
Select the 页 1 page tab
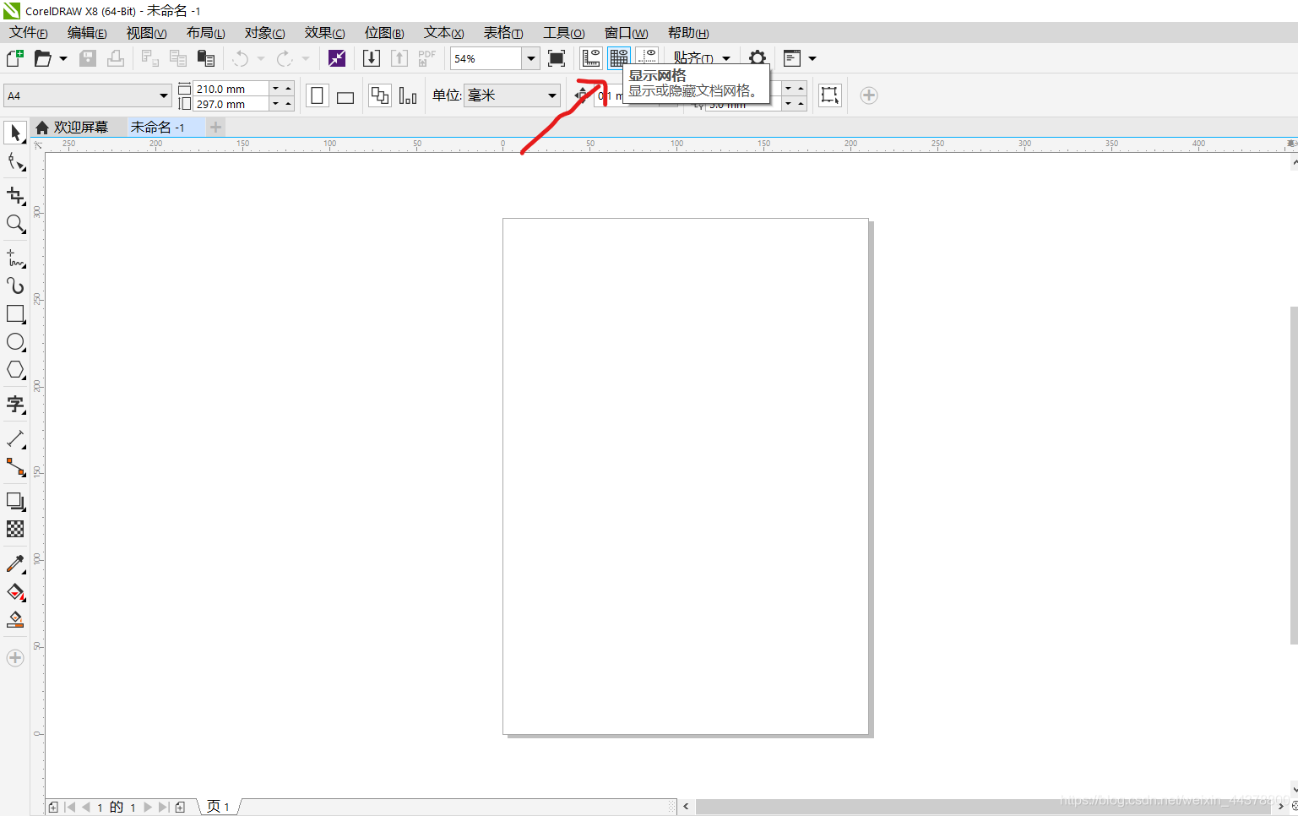point(219,807)
